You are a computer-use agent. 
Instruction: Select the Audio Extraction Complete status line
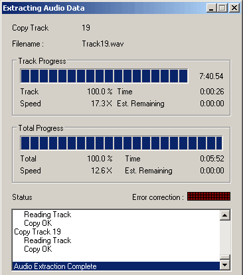(x=116, y=266)
